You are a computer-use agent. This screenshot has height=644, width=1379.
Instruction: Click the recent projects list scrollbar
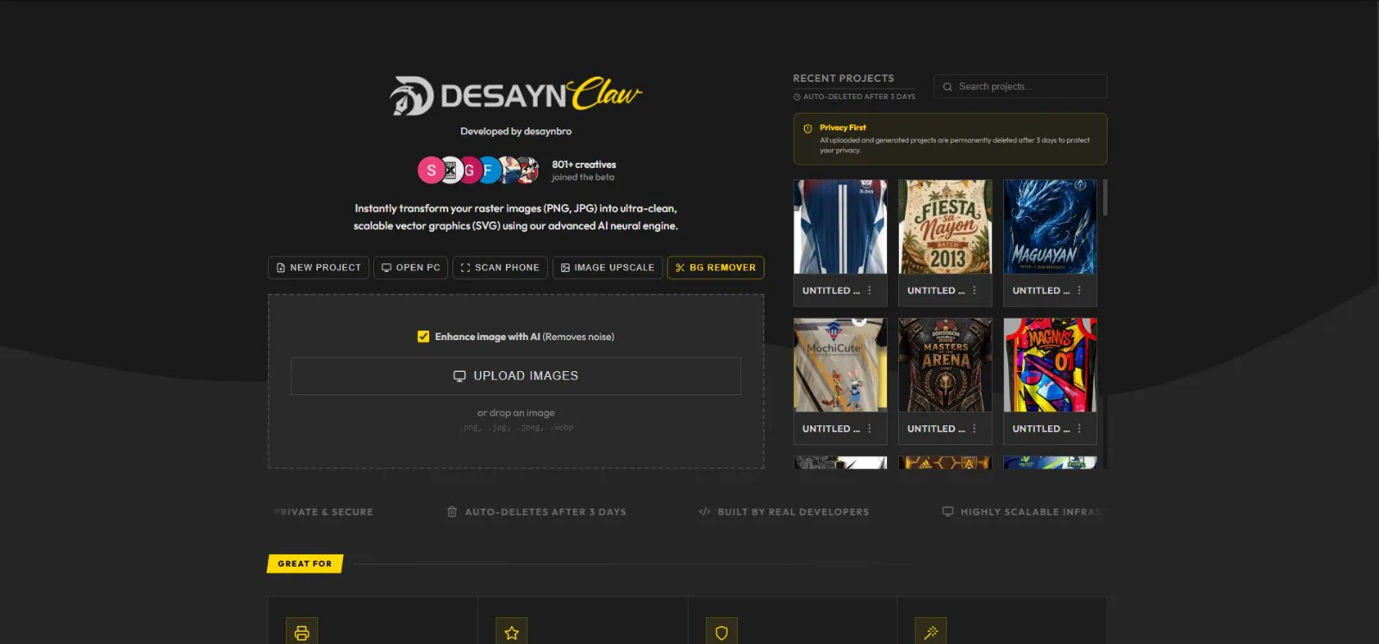click(1105, 197)
